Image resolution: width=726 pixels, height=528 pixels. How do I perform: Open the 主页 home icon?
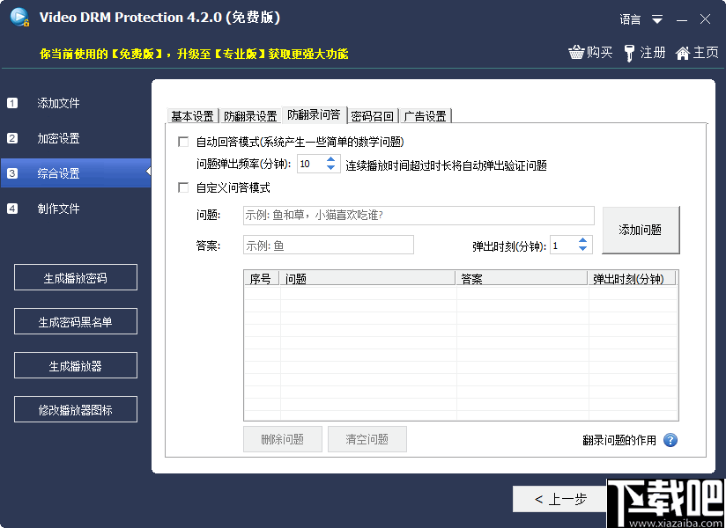pos(682,52)
